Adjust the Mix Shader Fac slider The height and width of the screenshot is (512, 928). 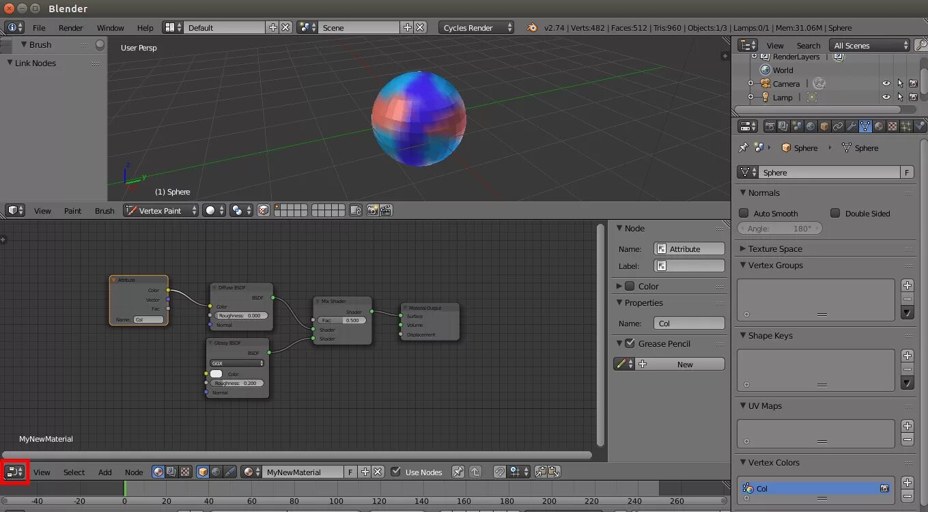(x=341, y=320)
